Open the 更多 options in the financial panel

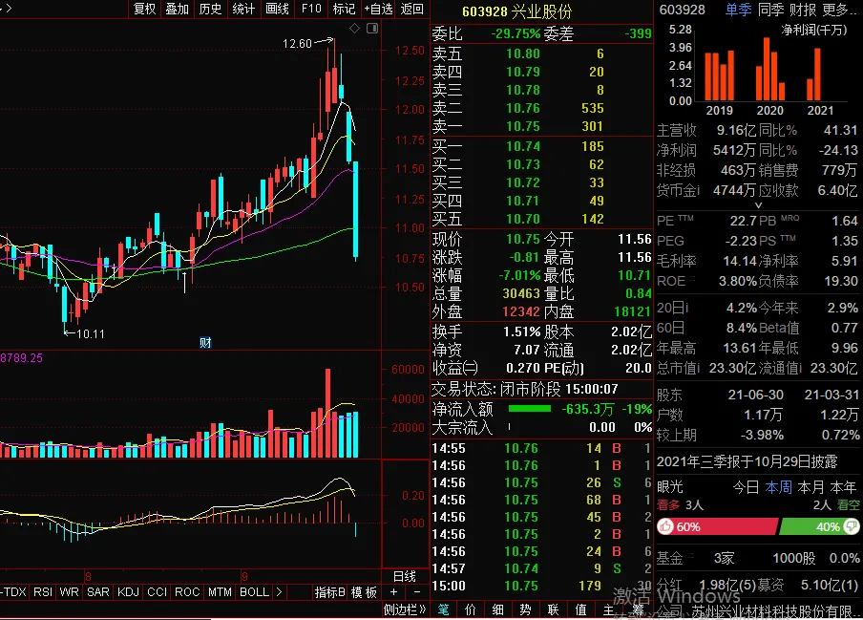point(839,10)
